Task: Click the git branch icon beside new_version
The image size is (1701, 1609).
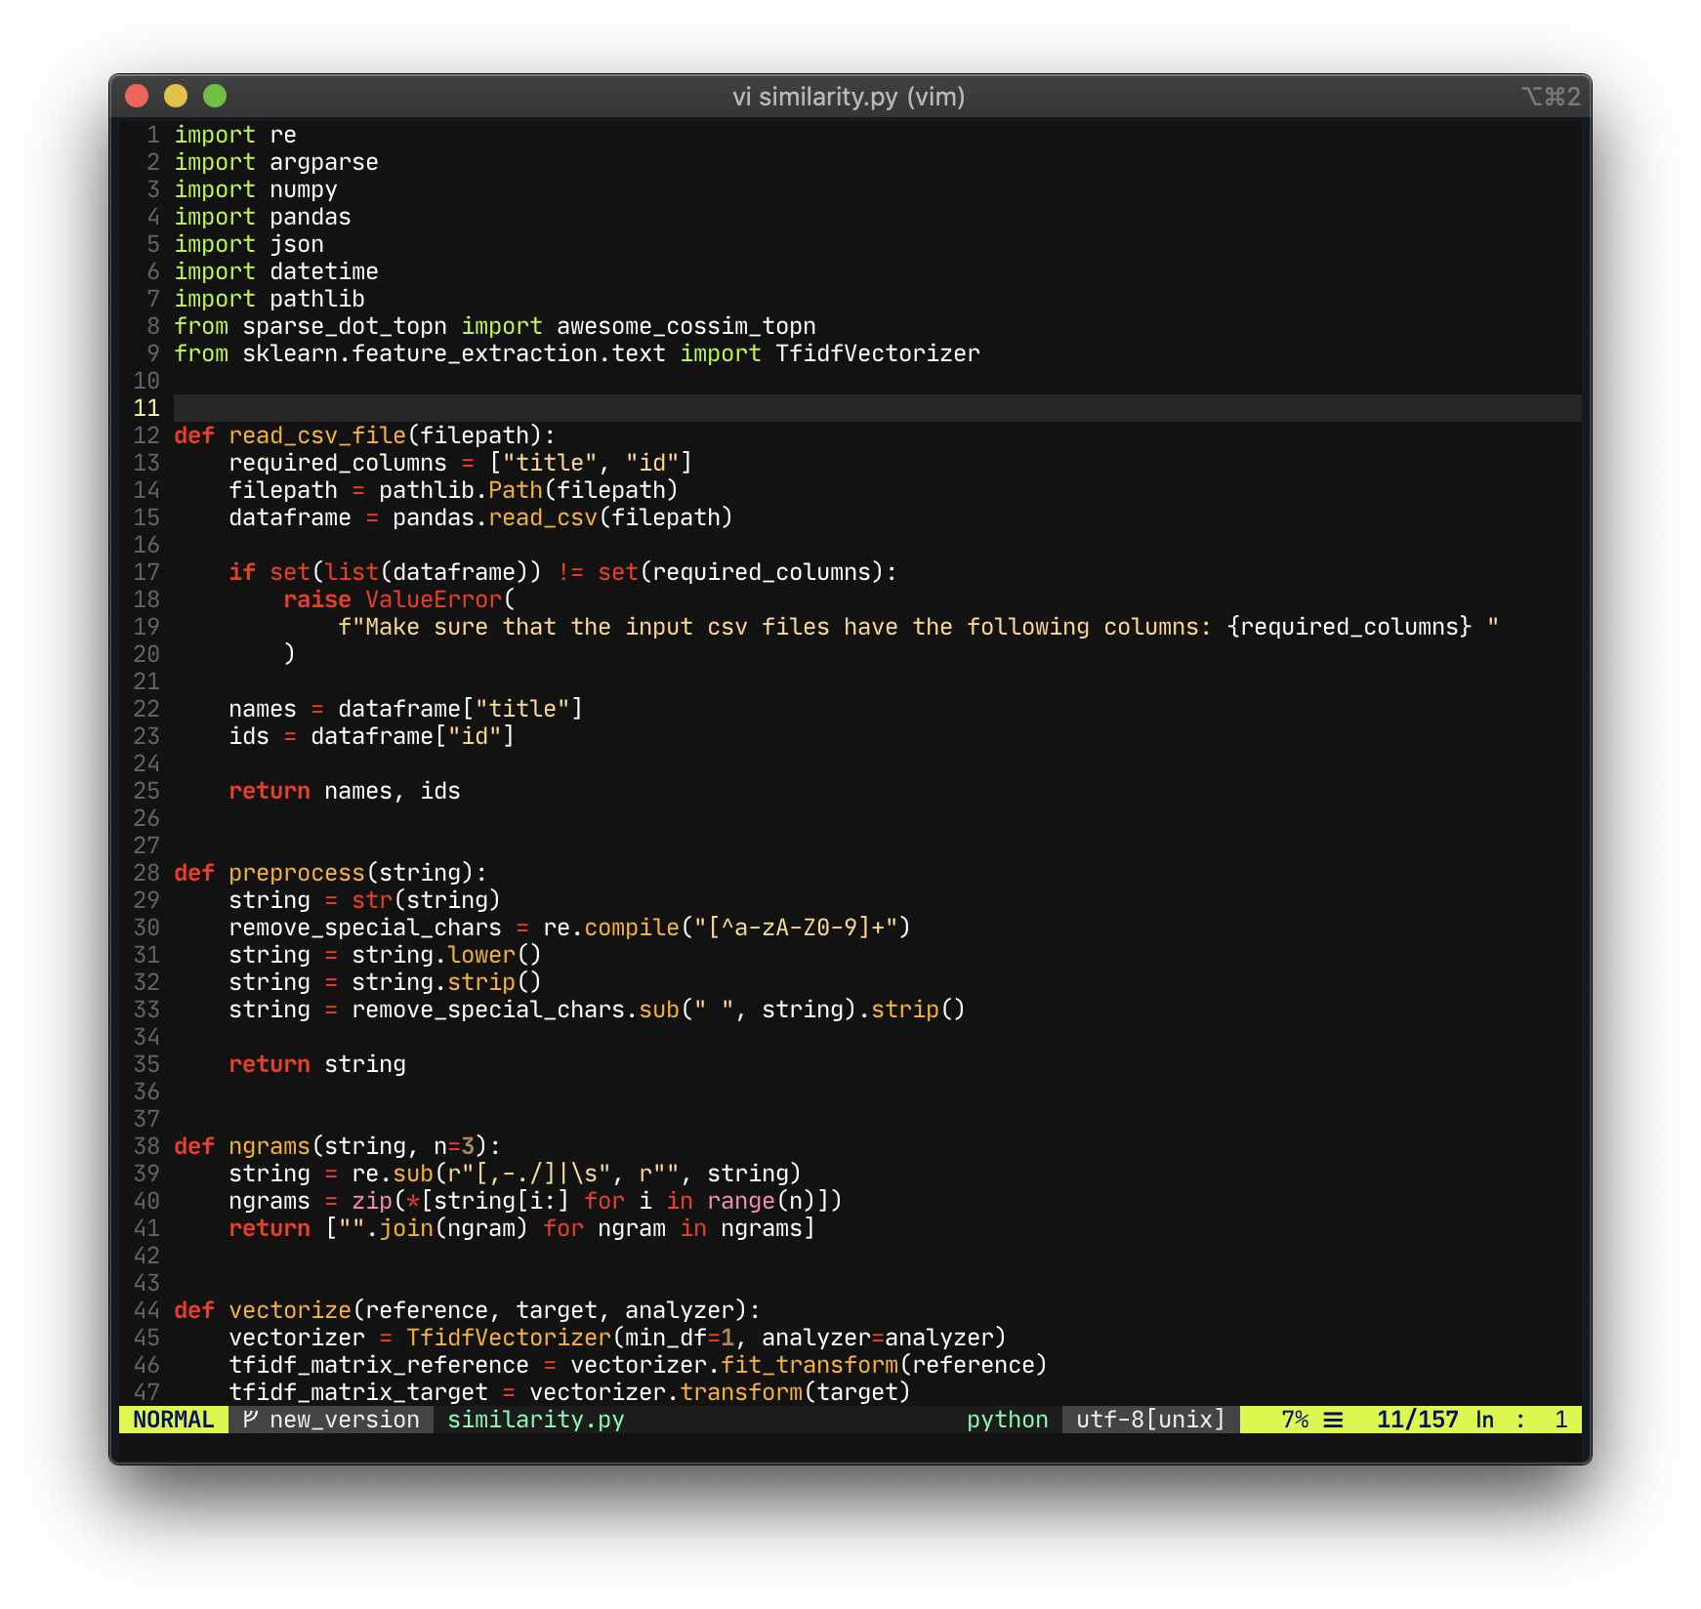Action: click(251, 1420)
